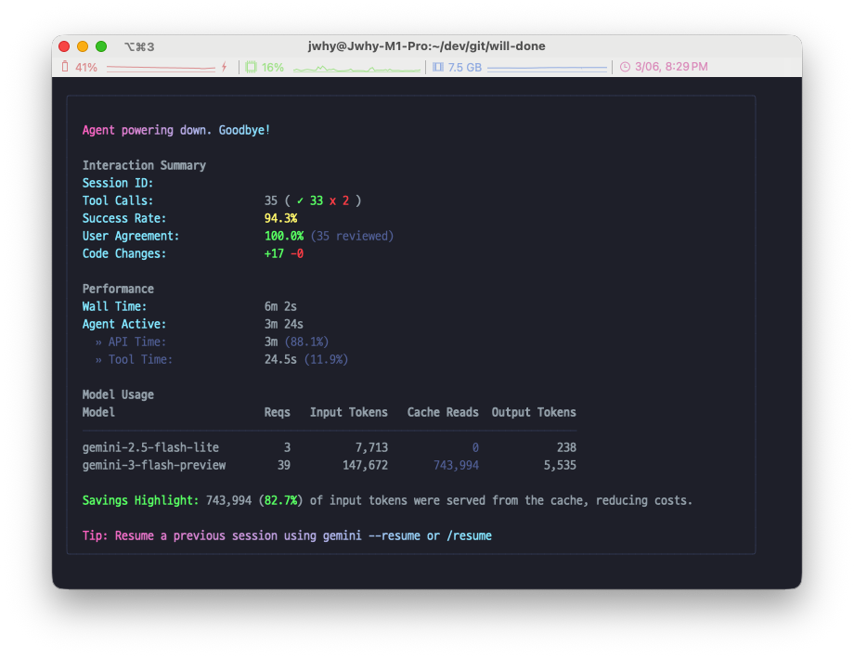854x658 pixels.
Task: Click the gemini-3-flash-preview model row
Action: (x=329, y=465)
